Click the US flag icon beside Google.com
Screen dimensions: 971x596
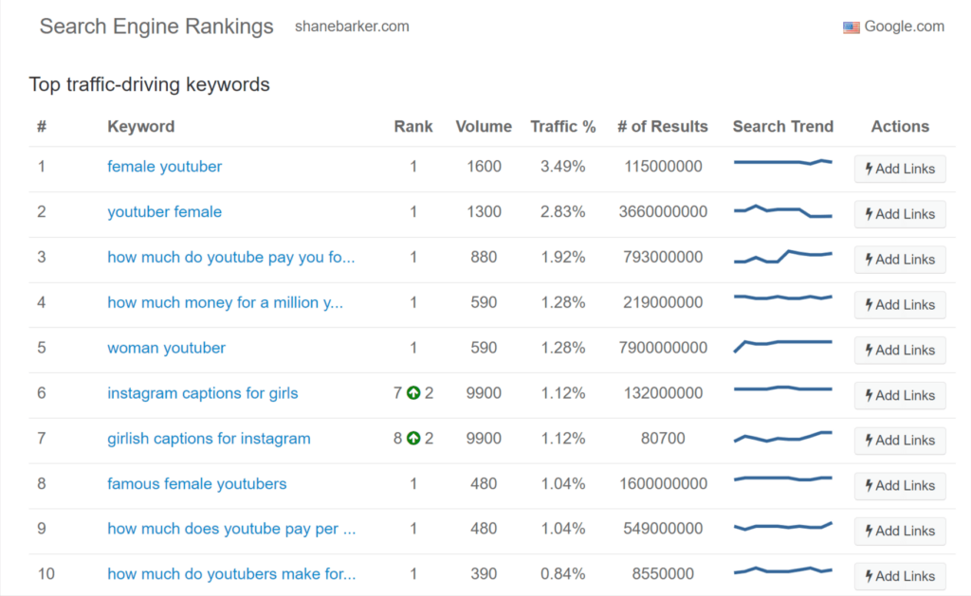851,27
